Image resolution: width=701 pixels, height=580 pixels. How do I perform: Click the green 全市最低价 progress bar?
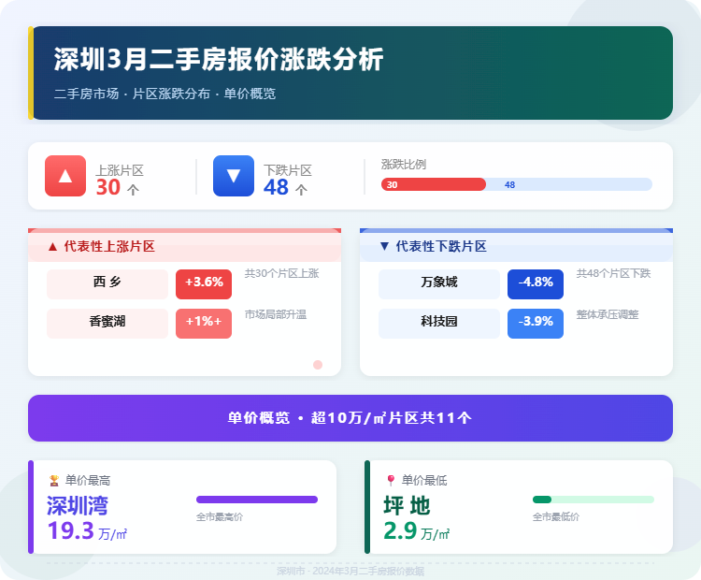click(x=594, y=500)
